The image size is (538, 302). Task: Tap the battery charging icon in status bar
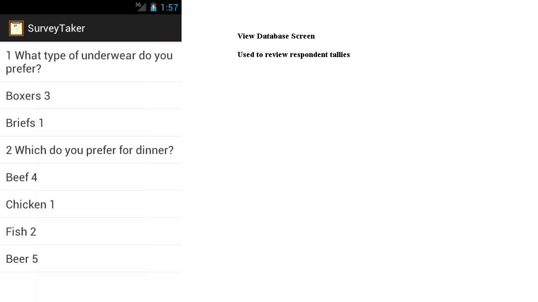pyautogui.click(x=153, y=7)
